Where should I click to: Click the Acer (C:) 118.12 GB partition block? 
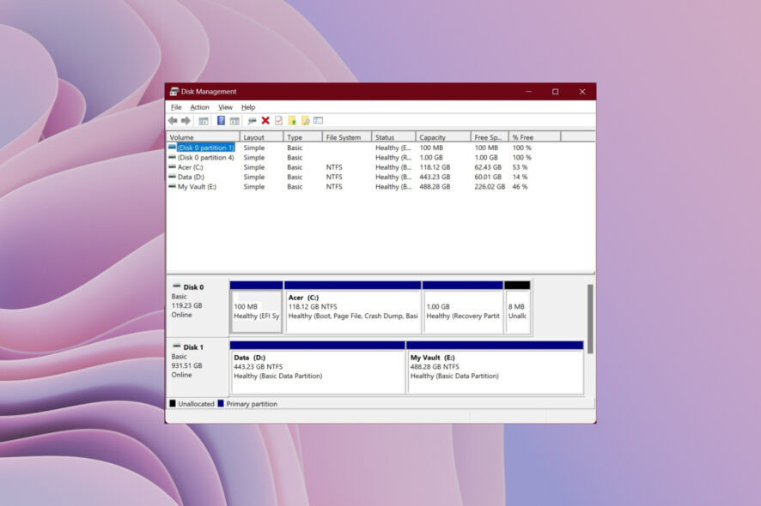[353, 307]
